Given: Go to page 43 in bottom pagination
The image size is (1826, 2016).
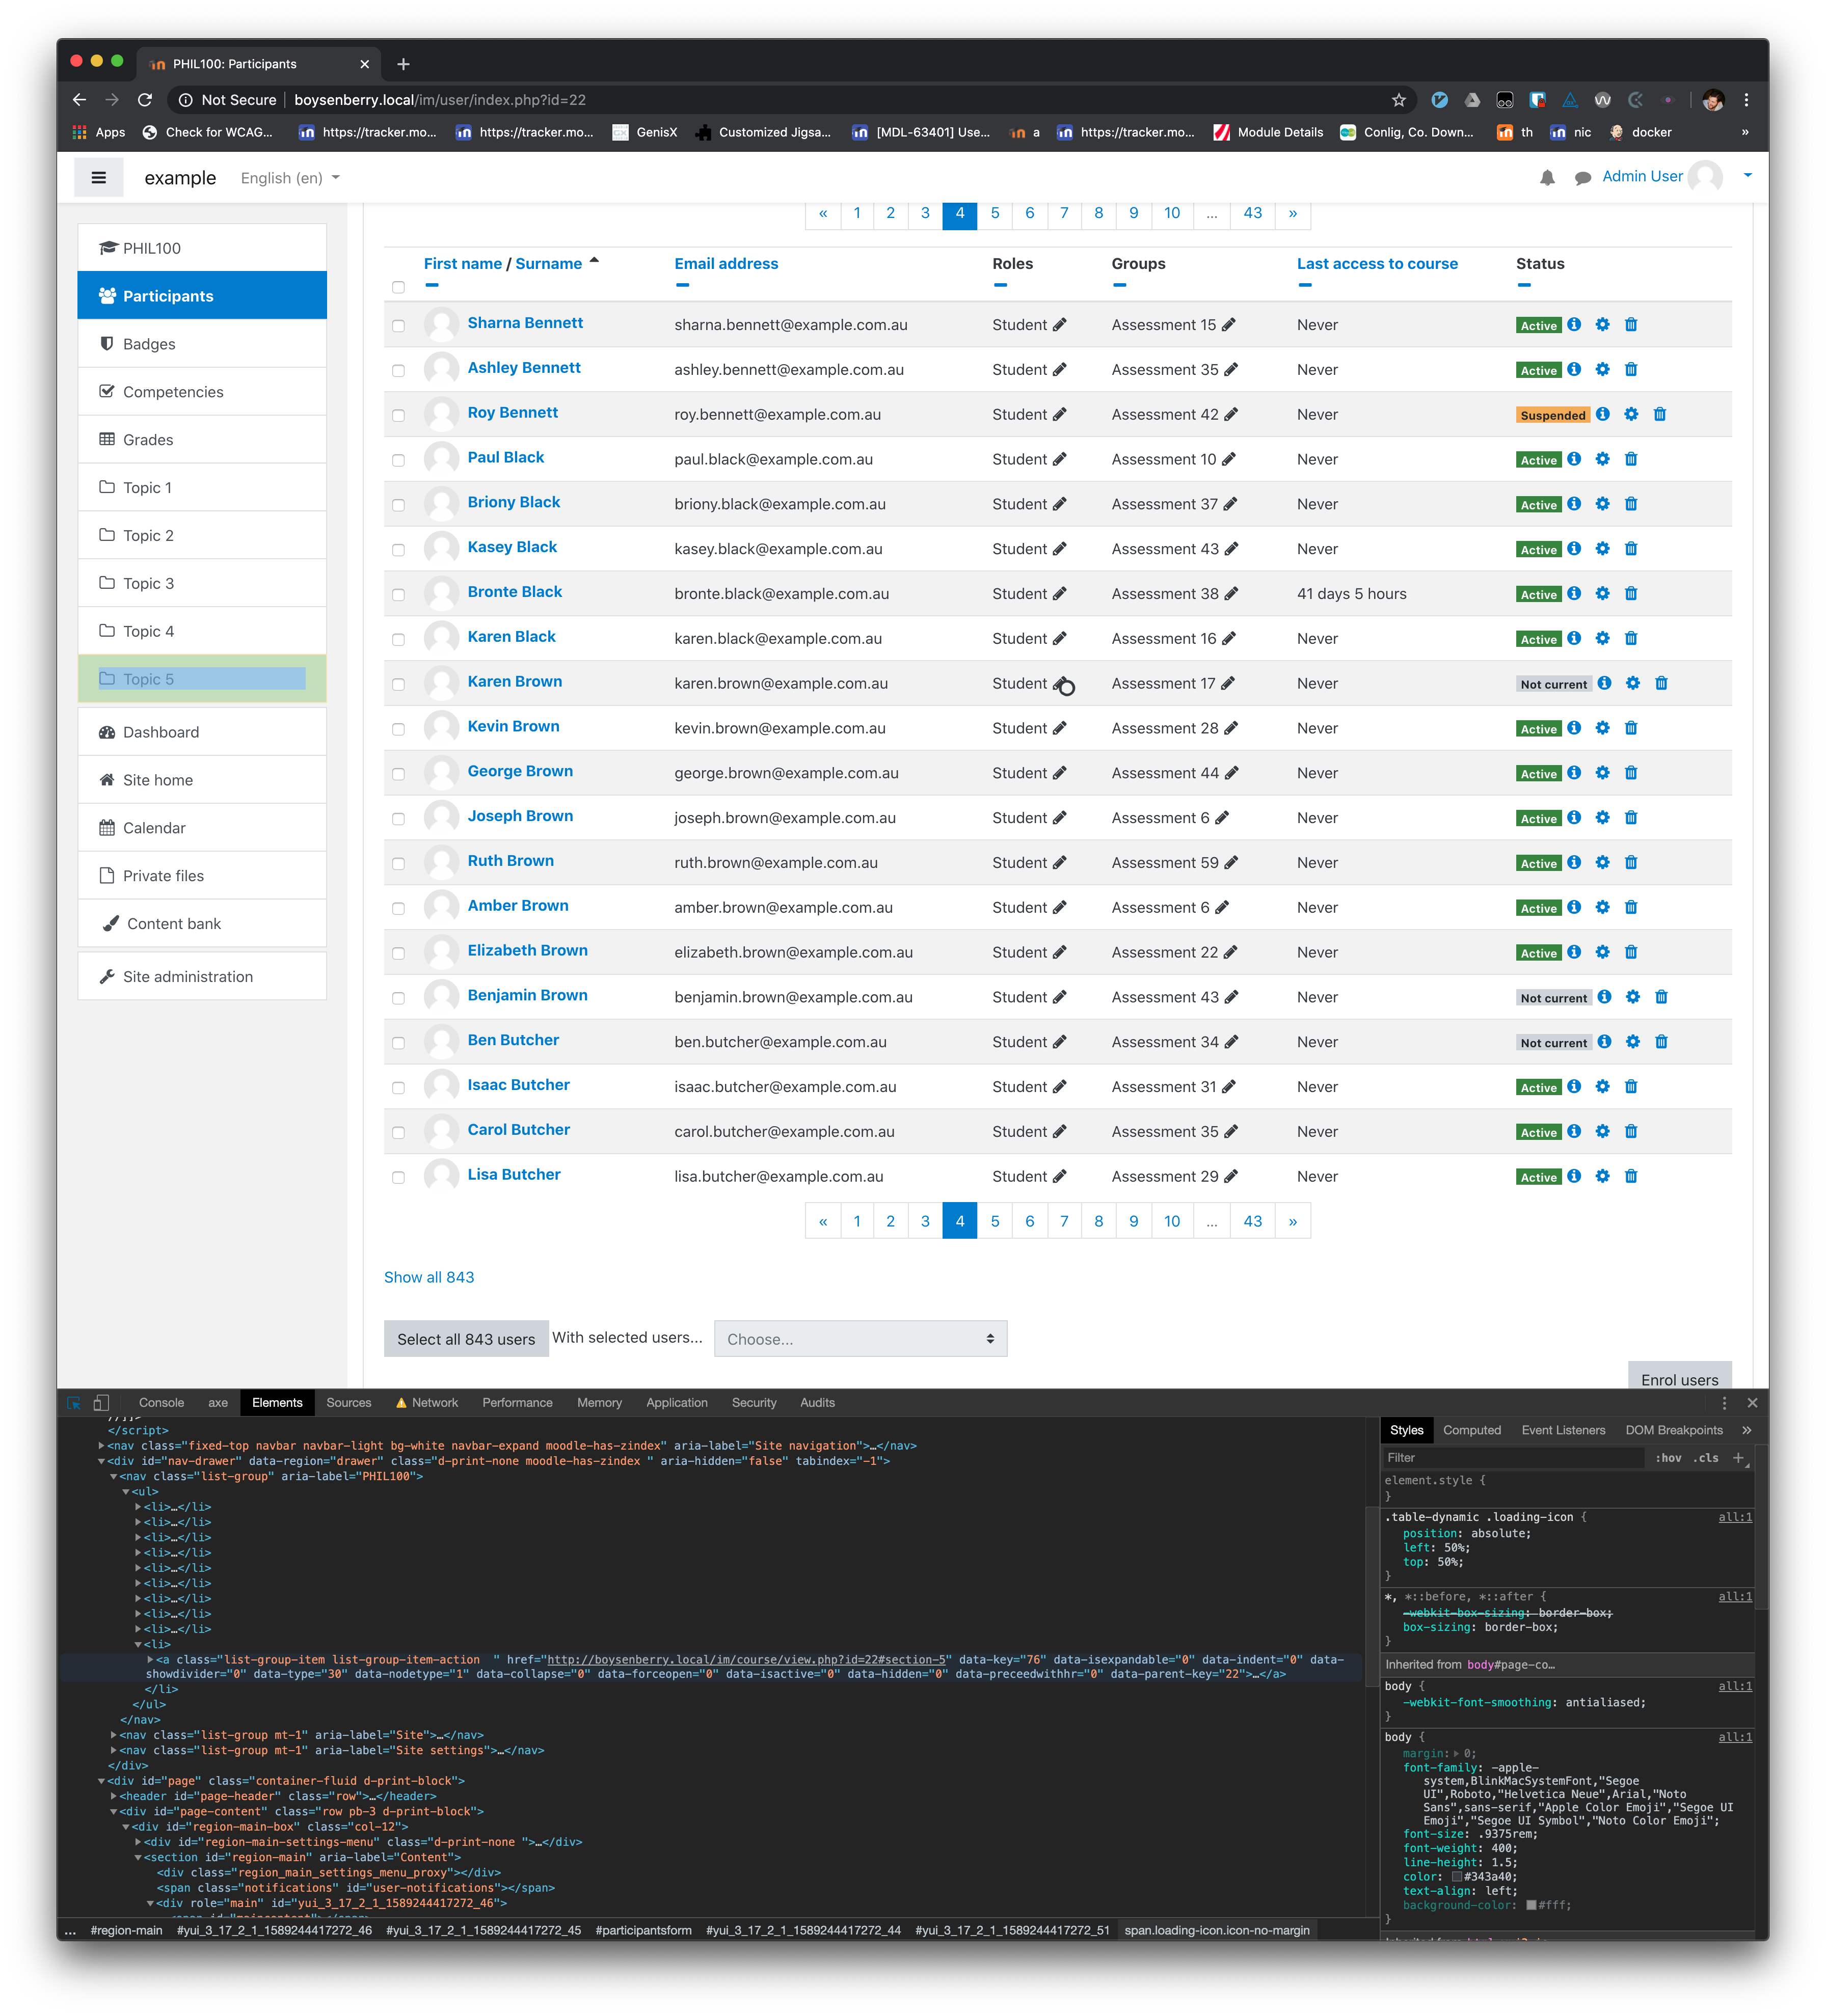Looking at the screenshot, I should [1252, 1221].
